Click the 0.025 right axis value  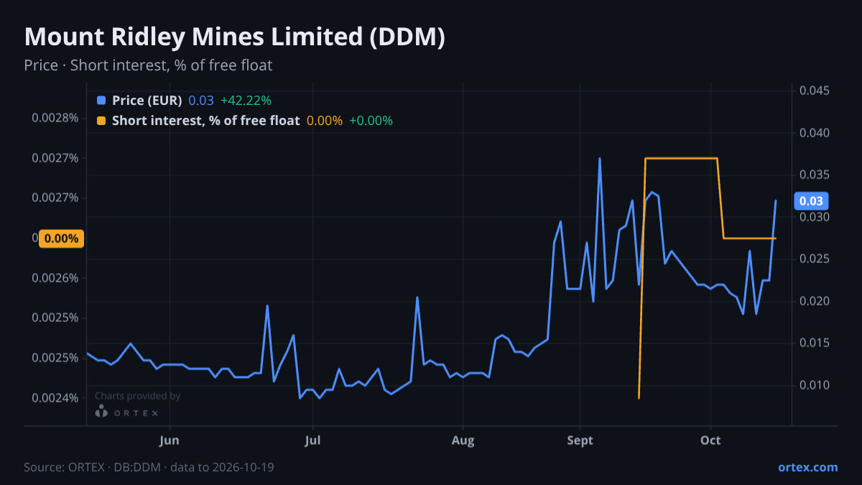point(813,259)
